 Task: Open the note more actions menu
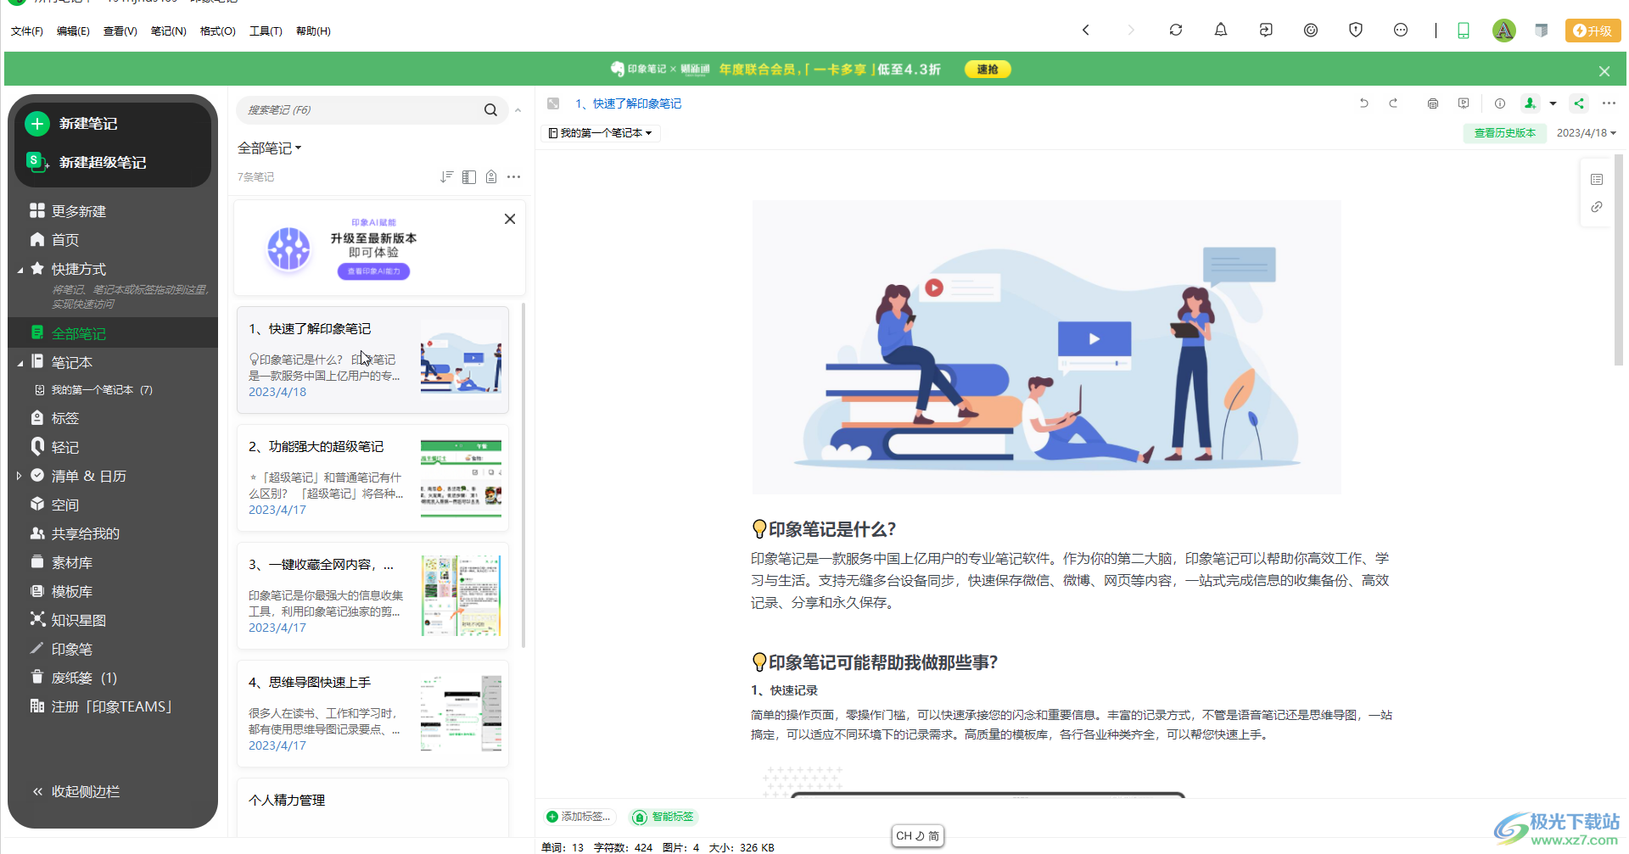pyautogui.click(x=1609, y=103)
